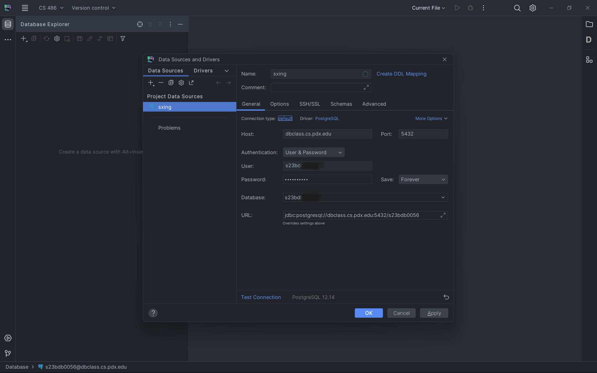Open the Schemas tab
Image resolution: width=597 pixels, height=373 pixels.
(341, 104)
